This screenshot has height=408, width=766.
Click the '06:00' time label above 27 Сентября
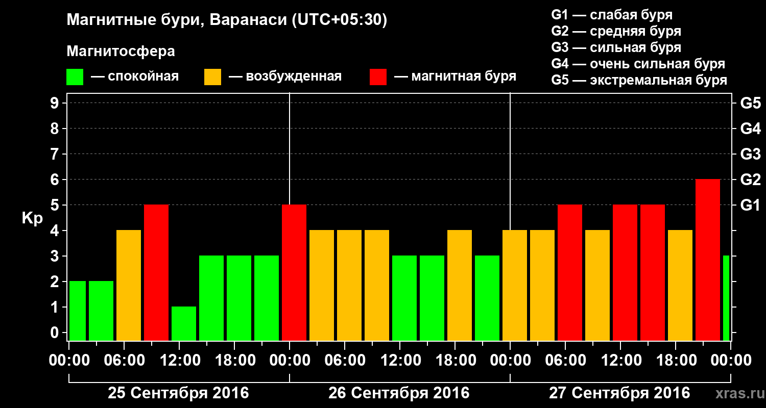coord(565,361)
